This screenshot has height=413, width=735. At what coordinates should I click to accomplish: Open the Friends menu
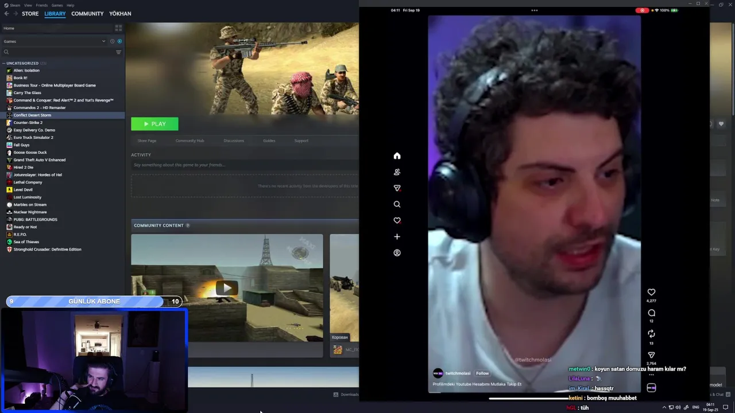coord(41,5)
